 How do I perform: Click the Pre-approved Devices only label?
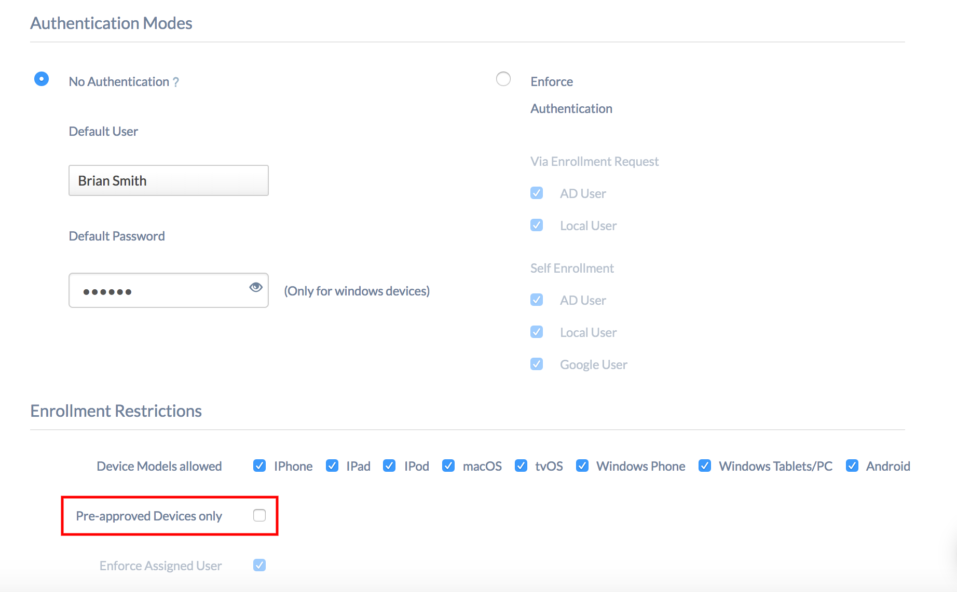pyautogui.click(x=149, y=516)
